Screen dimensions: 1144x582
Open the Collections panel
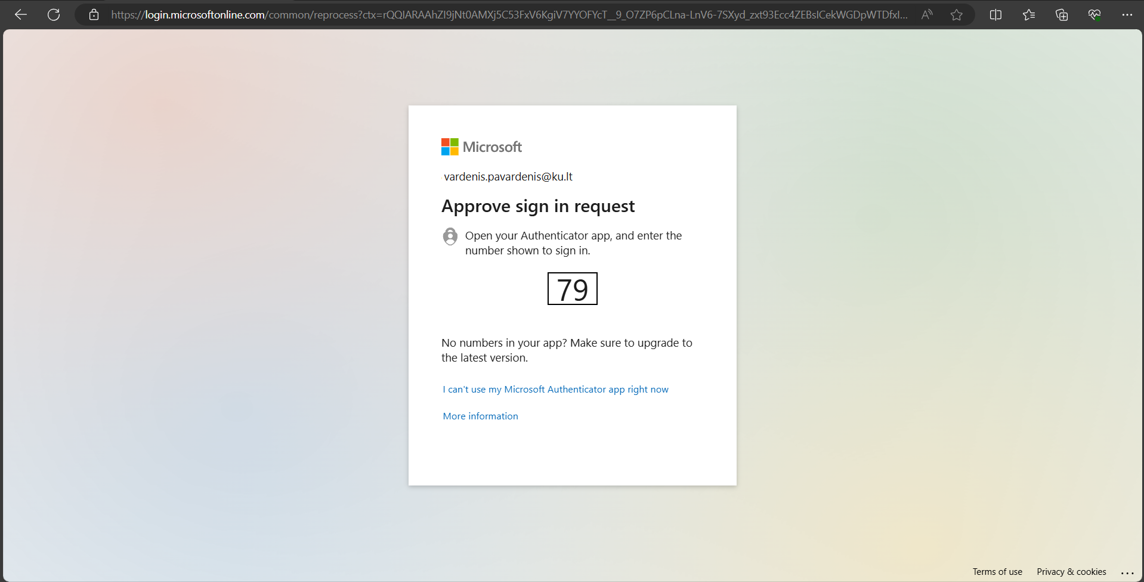(x=1062, y=15)
